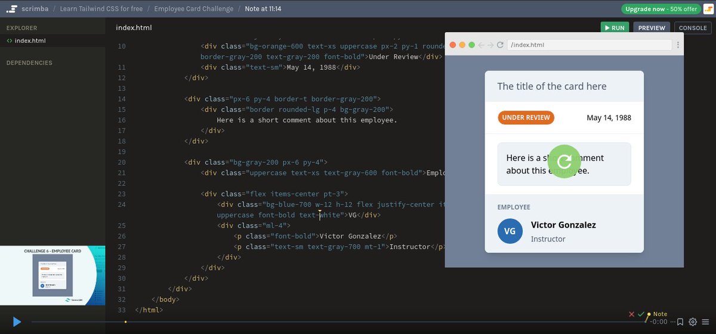Click the Note at 11:14 breadcrumb
716x334 pixels.
(264, 9)
